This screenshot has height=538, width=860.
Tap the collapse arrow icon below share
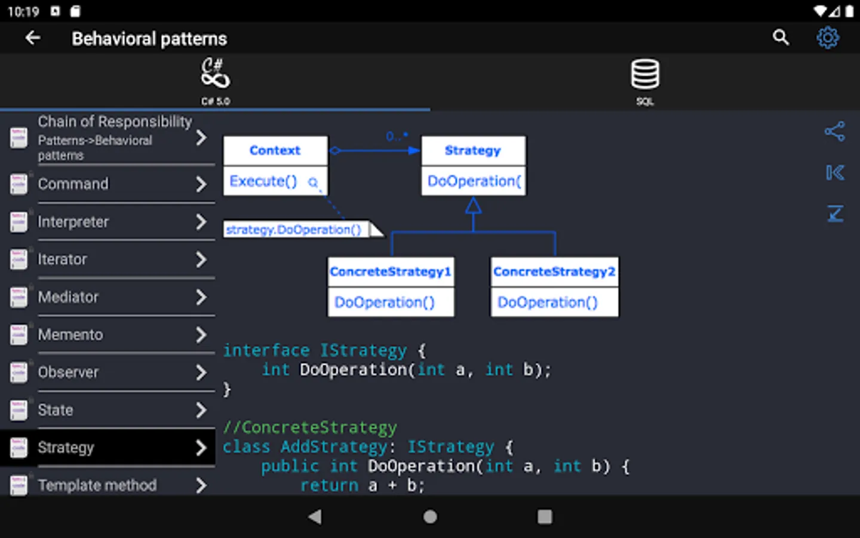pyautogui.click(x=835, y=213)
